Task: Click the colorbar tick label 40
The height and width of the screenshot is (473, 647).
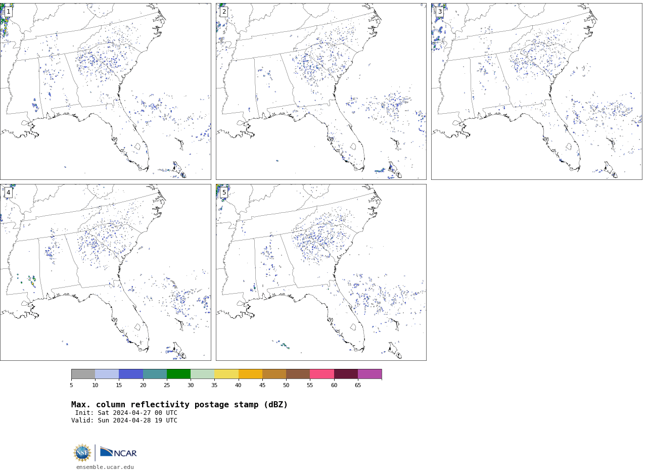Action: [x=239, y=386]
